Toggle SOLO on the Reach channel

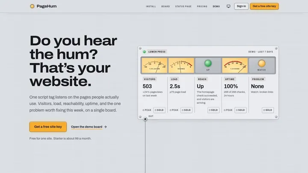[213, 110]
